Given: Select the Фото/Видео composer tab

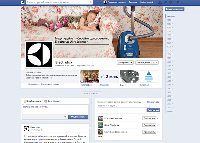Looking at the screenshot, I should (x=52, y=101).
